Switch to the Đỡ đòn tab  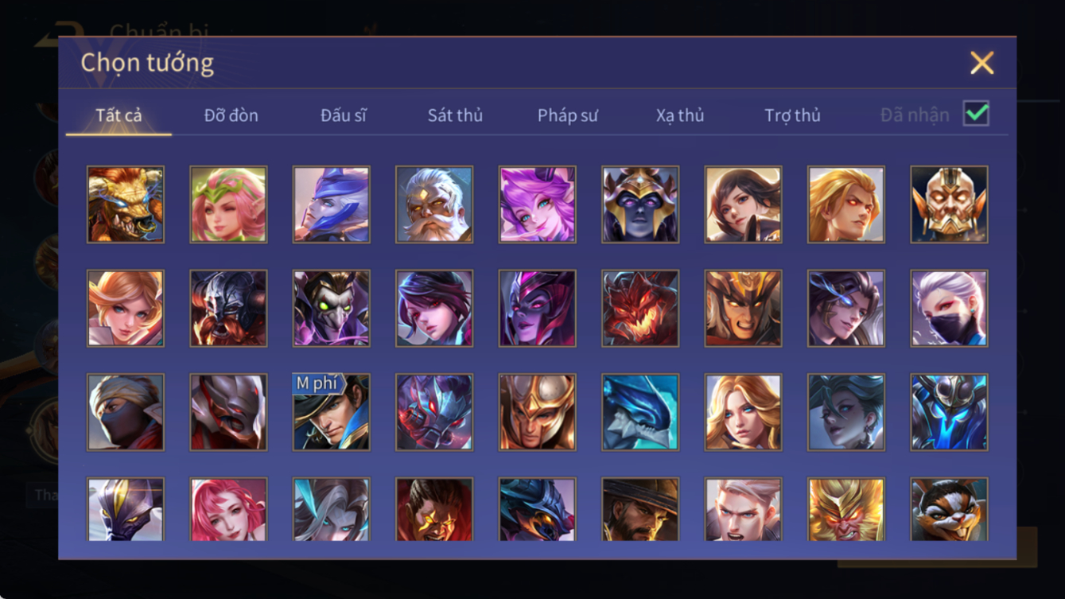click(x=231, y=115)
